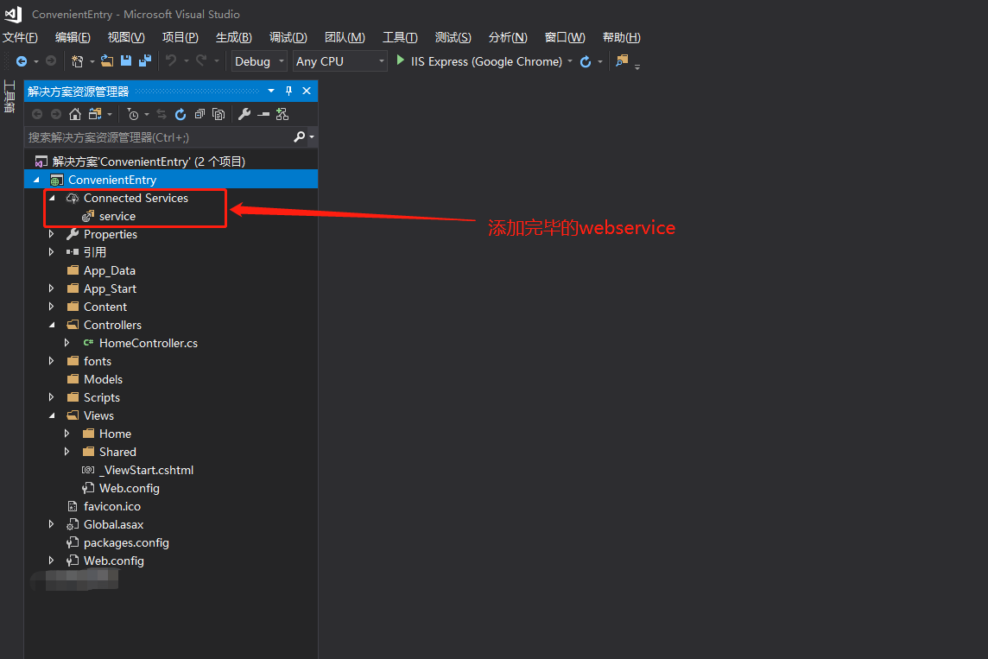This screenshot has height=659, width=988.
Task: Click the Redo toolbar icon
Action: click(x=201, y=61)
